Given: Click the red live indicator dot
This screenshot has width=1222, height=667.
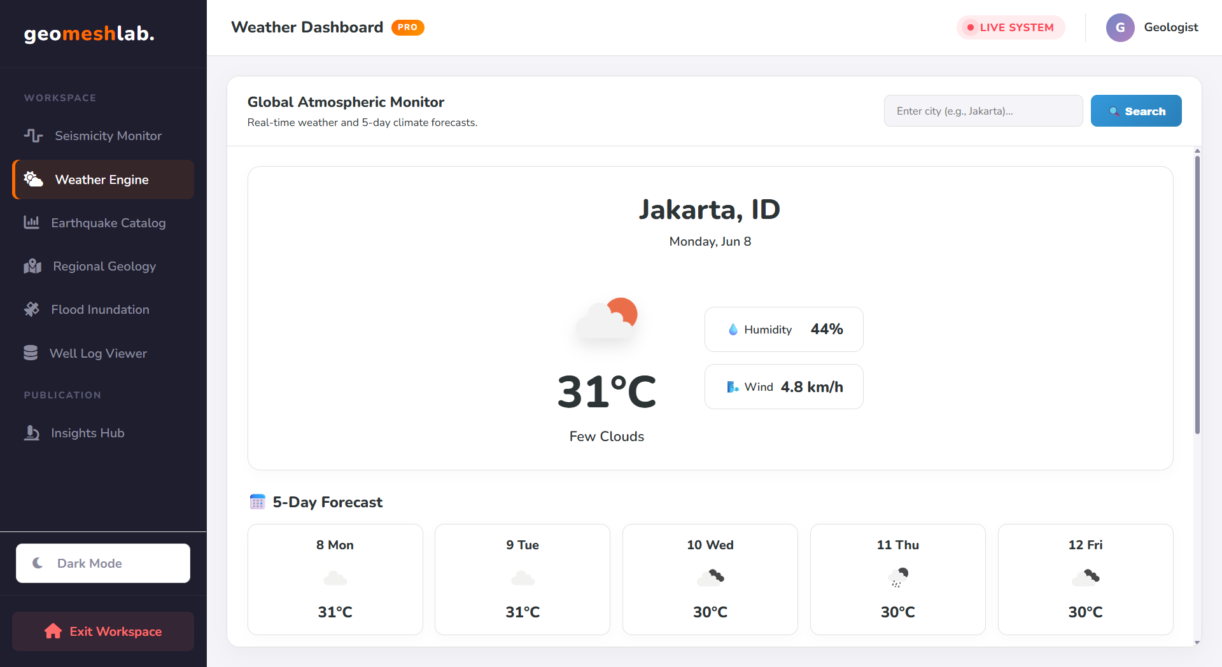Looking at the screenshot, I should click(x=970, y=27).
